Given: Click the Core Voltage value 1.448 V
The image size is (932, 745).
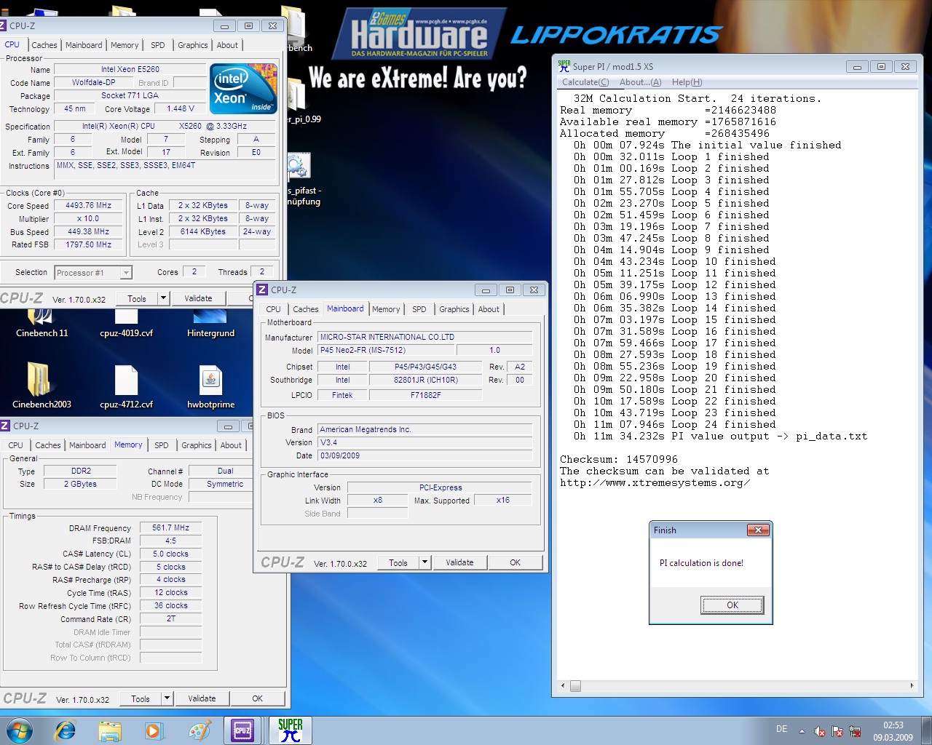Looking at the screenshot, I should 181,109.
